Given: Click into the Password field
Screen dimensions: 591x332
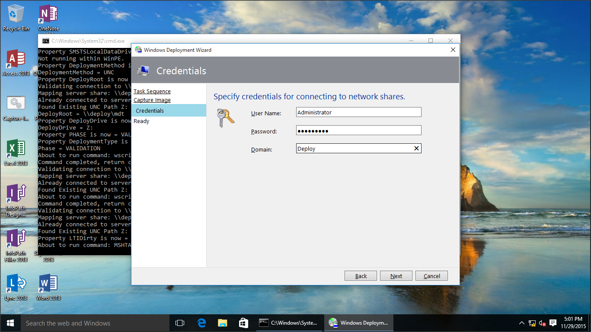Looking at the screenshot, I should (358, 130).
